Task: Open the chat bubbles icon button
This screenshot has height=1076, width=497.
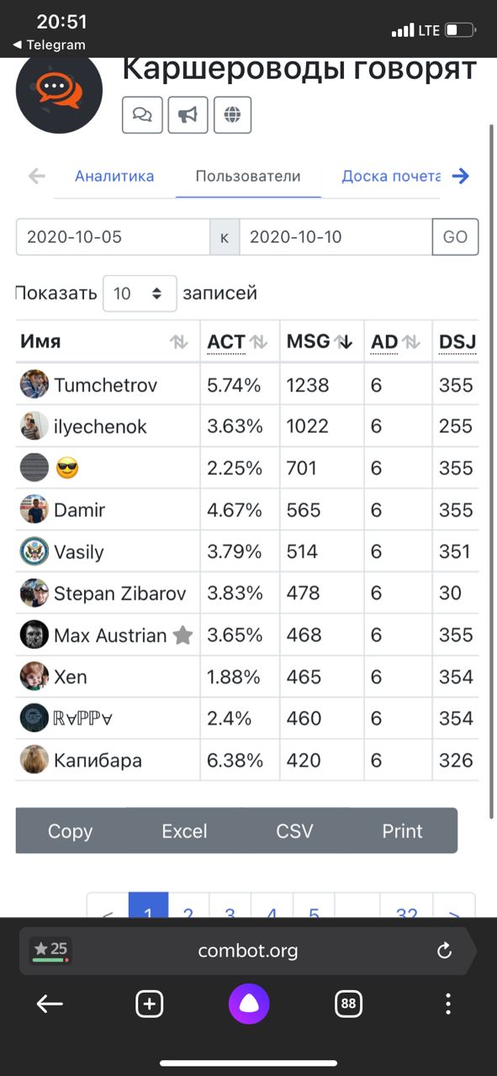Action: [x=142, y=115]
